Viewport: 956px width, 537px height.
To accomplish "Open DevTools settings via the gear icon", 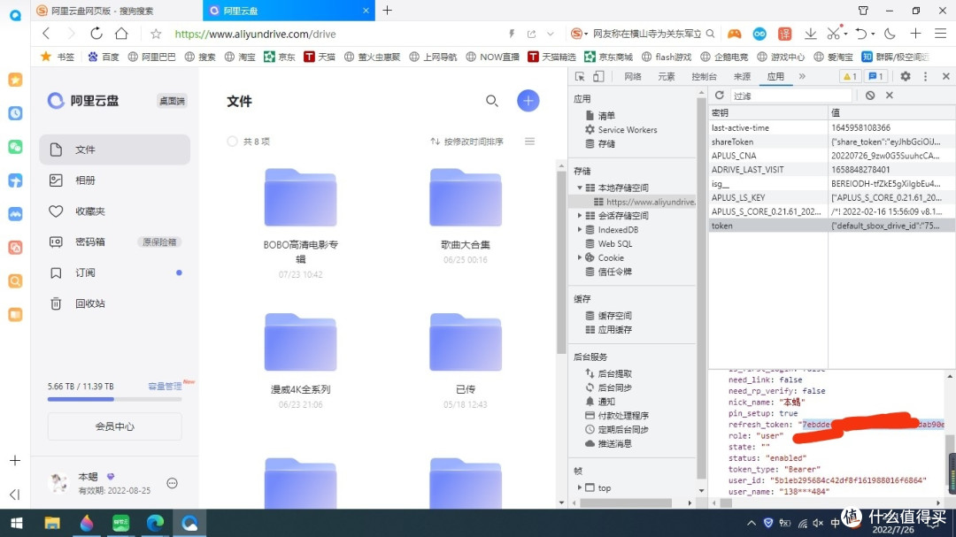I will coord(905,77).
